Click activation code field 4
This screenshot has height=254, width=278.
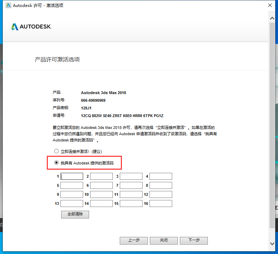161,176
